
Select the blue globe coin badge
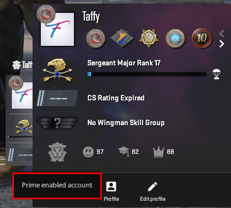click(175, 39)
